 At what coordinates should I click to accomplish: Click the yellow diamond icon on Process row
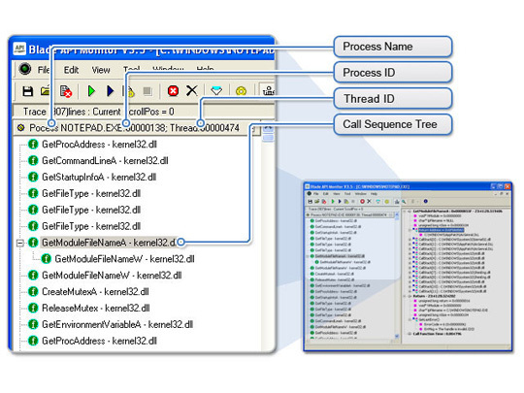(21, 128)
